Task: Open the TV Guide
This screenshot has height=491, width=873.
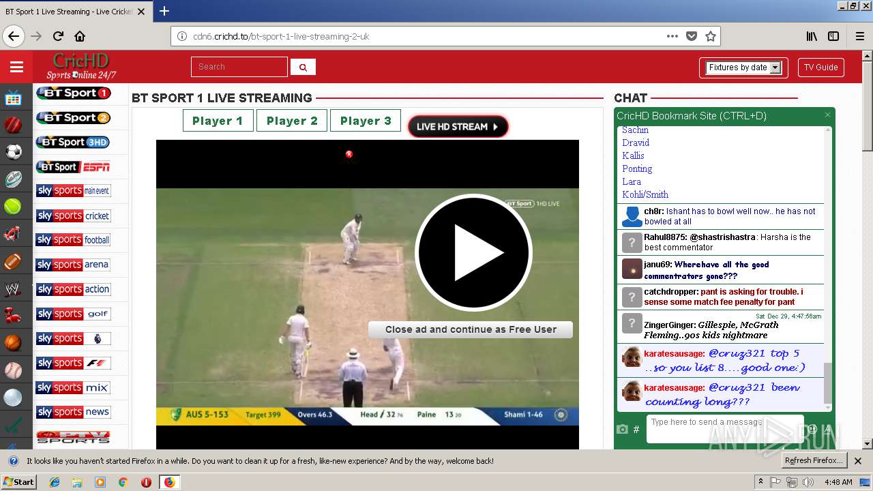Action: [820, 68]
